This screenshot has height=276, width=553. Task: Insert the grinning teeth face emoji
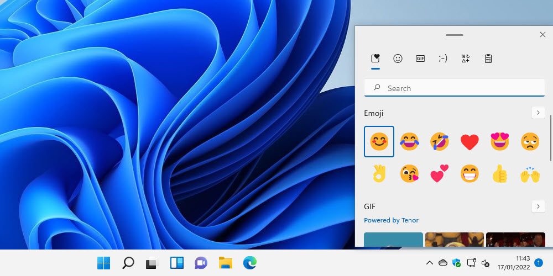pyautogui.click(x=469, y=173)
